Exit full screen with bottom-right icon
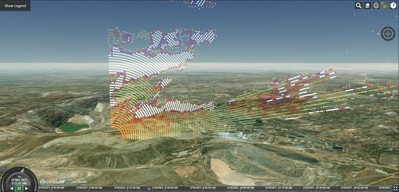This screenshot has height=192, width=399. coord(396,188)
